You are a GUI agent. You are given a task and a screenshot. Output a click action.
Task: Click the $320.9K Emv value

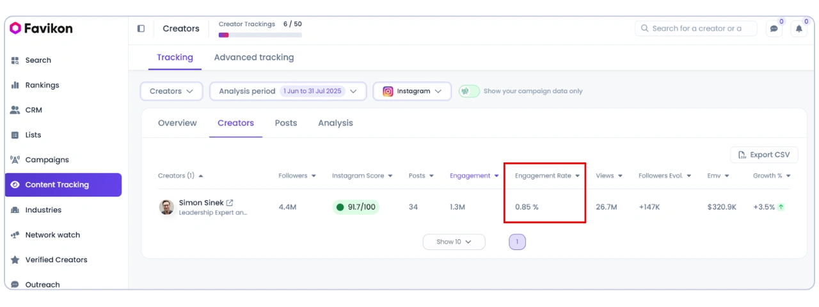pos(721,207)
